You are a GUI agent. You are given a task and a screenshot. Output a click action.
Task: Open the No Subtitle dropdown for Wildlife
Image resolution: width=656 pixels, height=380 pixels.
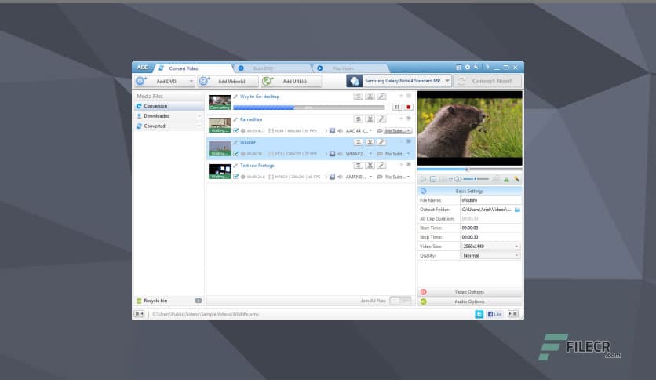pyautogui.click(x=398, y=154)
